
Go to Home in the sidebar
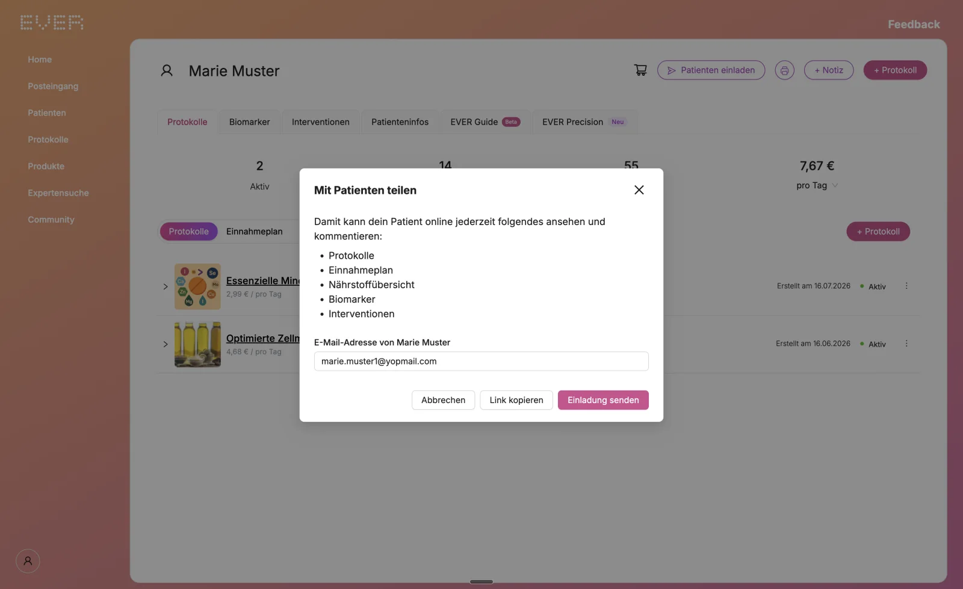(x=40, y=60)
